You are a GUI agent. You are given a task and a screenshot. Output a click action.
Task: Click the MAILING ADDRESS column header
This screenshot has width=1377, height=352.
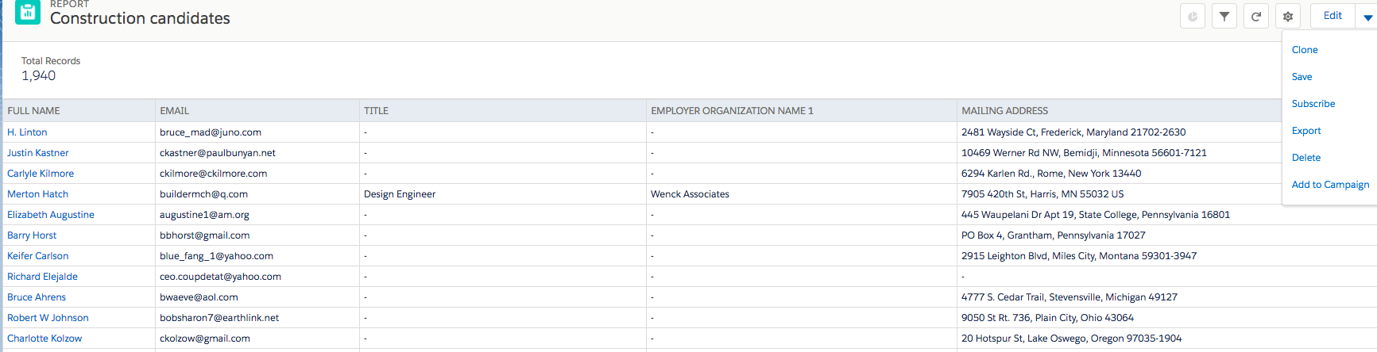point(1005,111)
